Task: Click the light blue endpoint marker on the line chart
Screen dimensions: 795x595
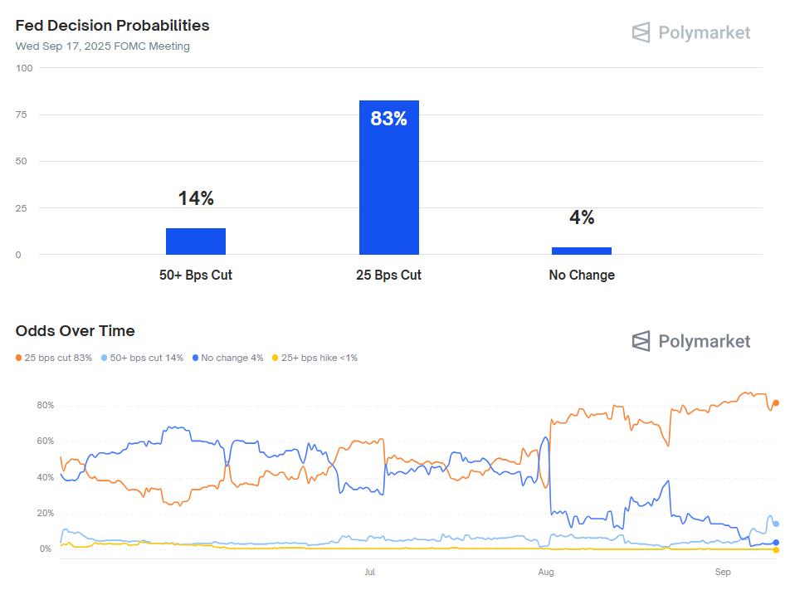Action: click(x=776, y=524)
